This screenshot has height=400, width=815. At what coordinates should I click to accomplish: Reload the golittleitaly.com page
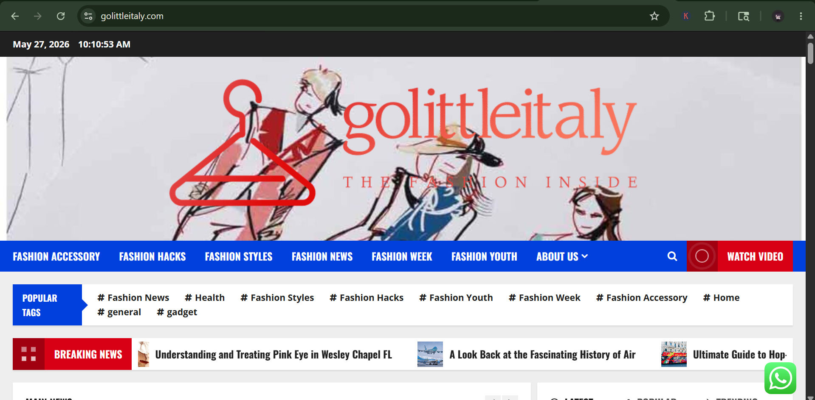coord(61,16)
